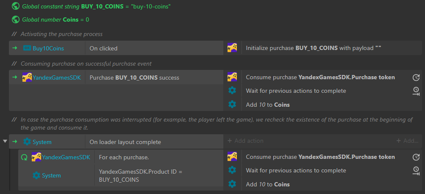The image size is (425, 194).
Task: Click the Buy10Coins button object icon
Action: [27, 48]
